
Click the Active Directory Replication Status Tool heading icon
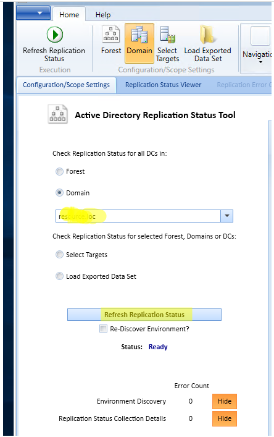coord(57,114)
